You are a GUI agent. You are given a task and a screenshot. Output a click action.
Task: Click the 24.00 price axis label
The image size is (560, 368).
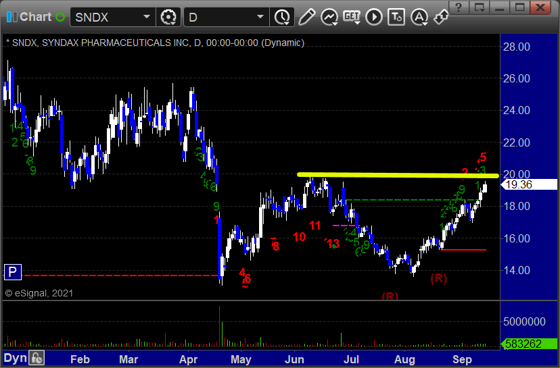pos(517,111)
